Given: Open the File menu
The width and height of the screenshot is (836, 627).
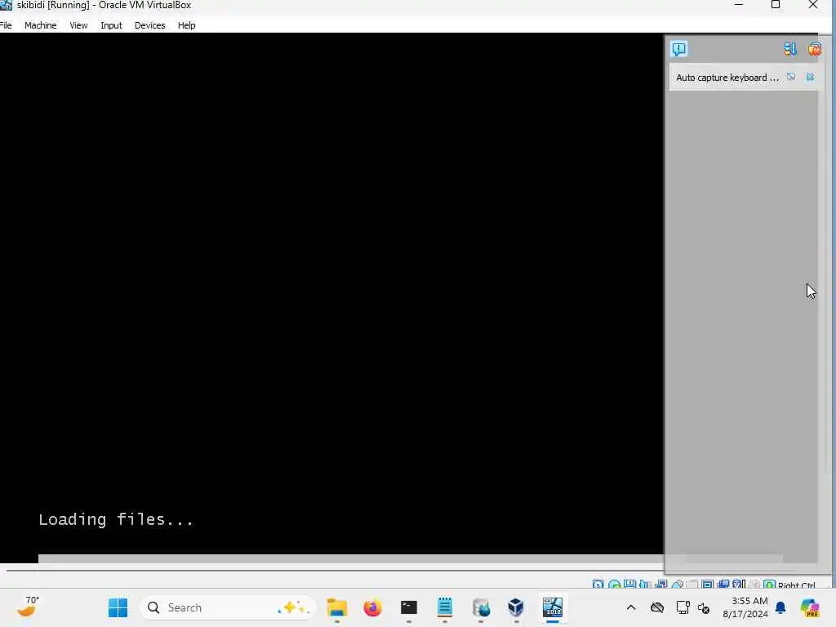Looking at the screenshot, I should point(6,25).
